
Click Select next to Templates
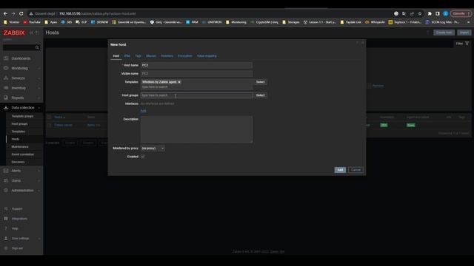(260, 82)
